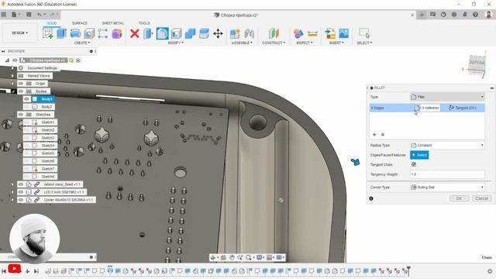Viewport: 496px width, 279px height.
Task: Choose the Combine tool
Action: coord(190,33)
